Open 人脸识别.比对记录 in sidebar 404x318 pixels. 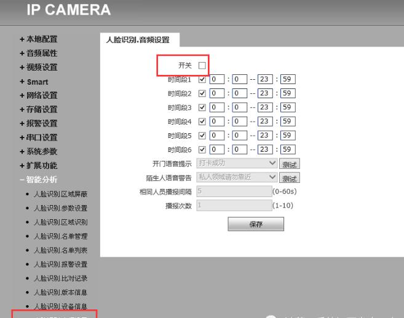pyautogui.click(x=60, y=278)
